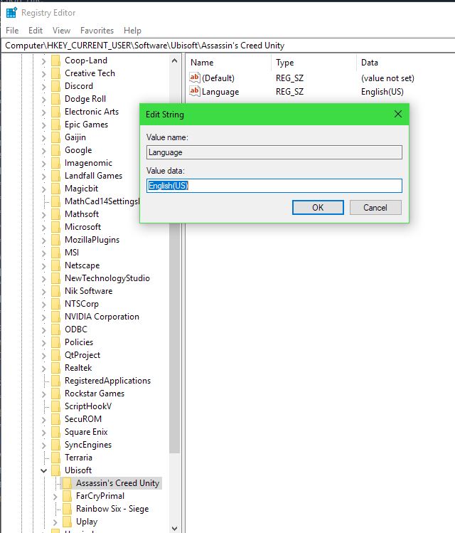
Task: Select the SecuROM folder icon
Action: (x=55, y=419)
